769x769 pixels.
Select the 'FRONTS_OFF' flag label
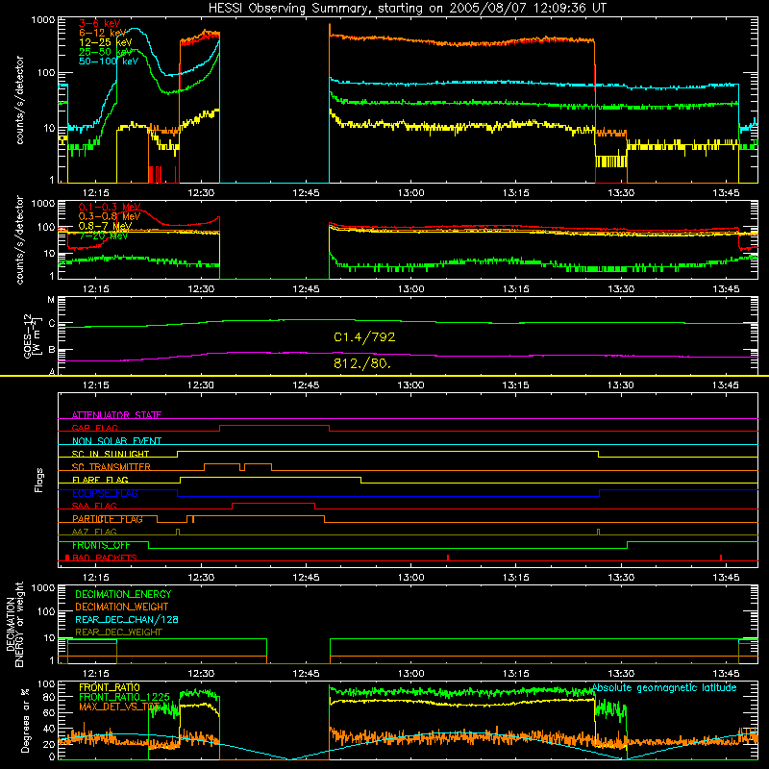click(101, 545)
